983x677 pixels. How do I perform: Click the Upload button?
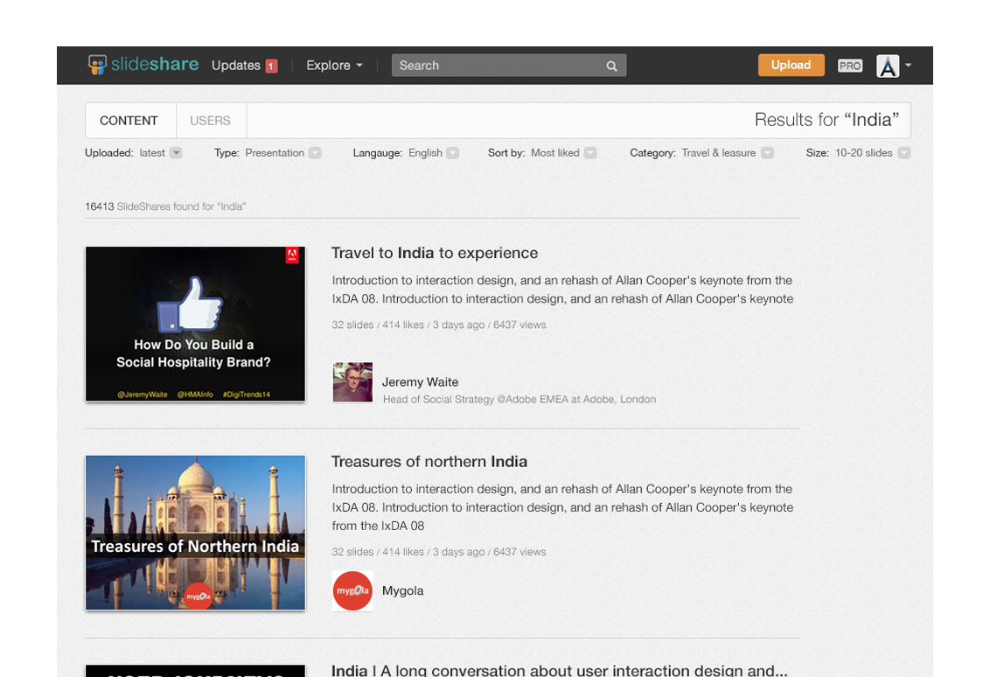pyautogui.click(x=790, y=65)
